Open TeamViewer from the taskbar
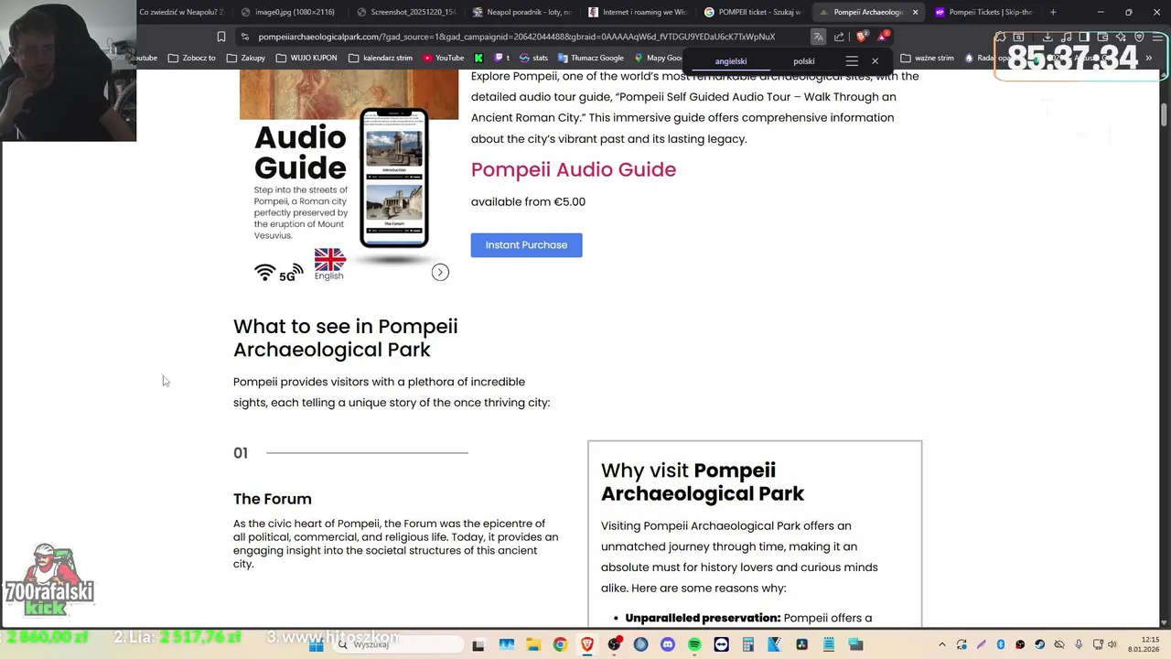1171x659 pixels. point(721,645)
